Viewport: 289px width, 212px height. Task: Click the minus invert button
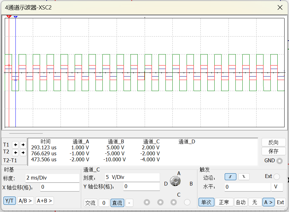click(x=130, y=203)
